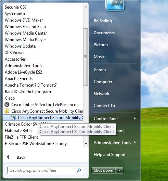The width and height of the screenshot is (168, 181).
Task: Open Music library
Action: point(99,57)
